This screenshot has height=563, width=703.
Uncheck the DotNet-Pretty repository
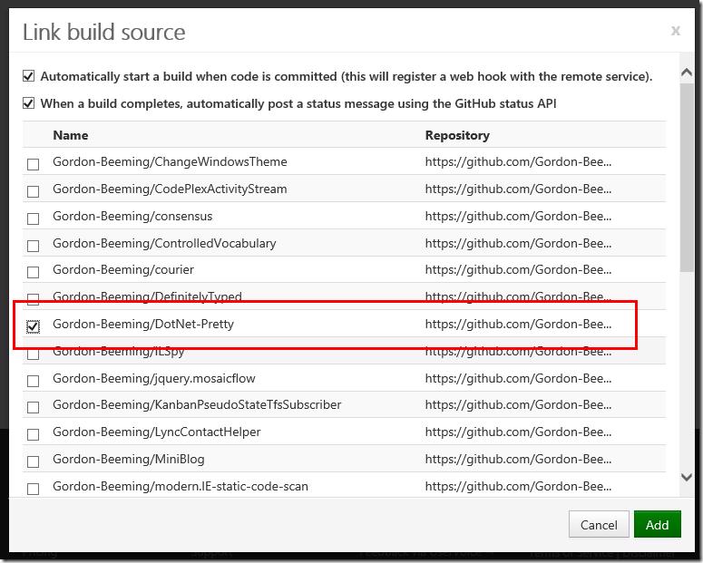(33, 326)
